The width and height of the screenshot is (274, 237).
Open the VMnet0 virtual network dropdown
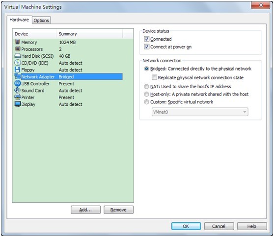[200, 112]
